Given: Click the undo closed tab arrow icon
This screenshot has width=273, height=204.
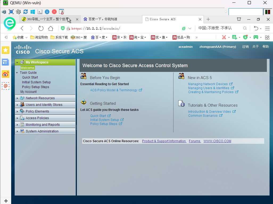Looking at the screenshot, I should pos(256,28).
